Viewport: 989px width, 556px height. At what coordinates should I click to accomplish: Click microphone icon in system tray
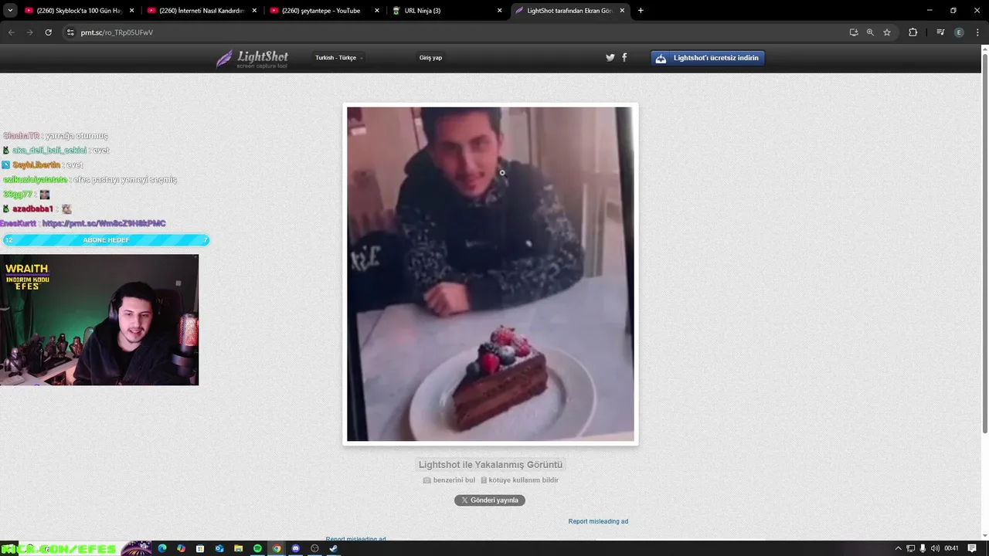[x=923, y=548]
